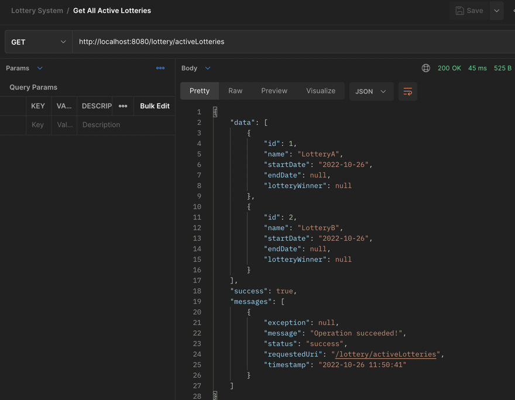515x400 pixels.
Task: Click the "messages" key on line 19
Action: 251,302
